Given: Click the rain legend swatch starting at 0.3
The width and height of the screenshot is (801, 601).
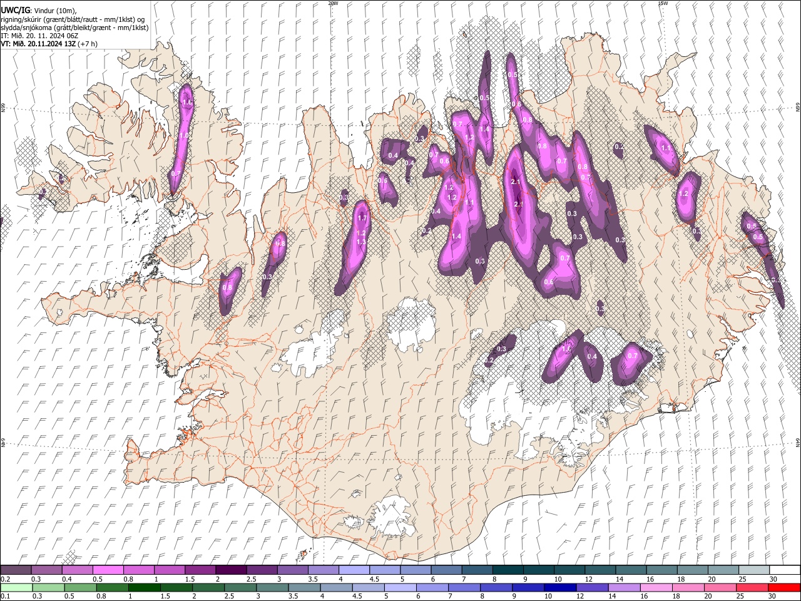Looking at the screenshot, I should tap(48, 588).
